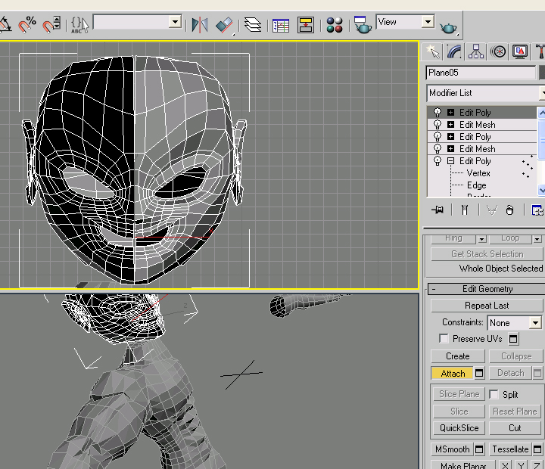Image resolution: width=545 pixels, height=469 pixels.
Task: Open the Material Editor
Action: click(335, 25)
